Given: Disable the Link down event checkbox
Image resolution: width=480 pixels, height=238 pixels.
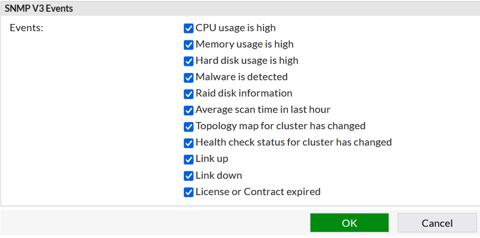Looking at the screenshot, I should (x=189, y=176).
